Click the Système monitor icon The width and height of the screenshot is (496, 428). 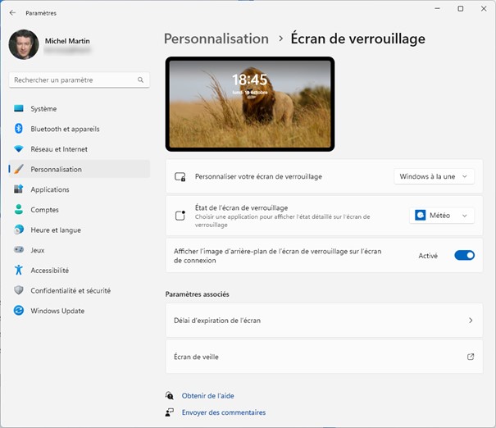pos(19,108)
